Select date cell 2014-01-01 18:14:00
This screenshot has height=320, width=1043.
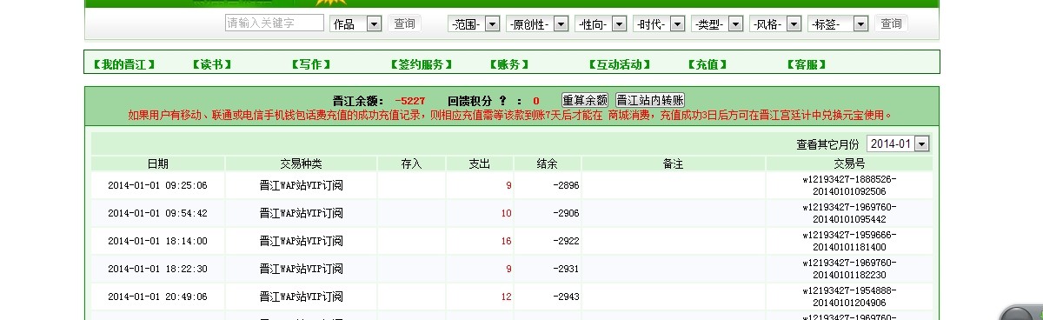click(157, 241)
